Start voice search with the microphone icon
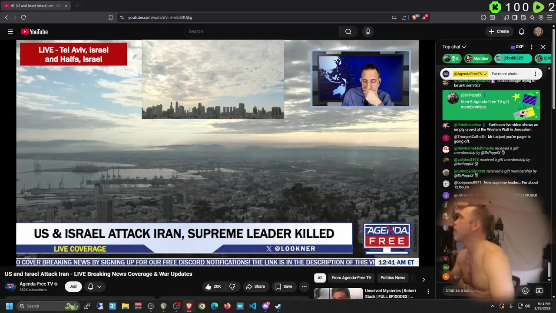The width and height of the screenshot is (556, 313). pyautogui.click(x=368, y=31)
